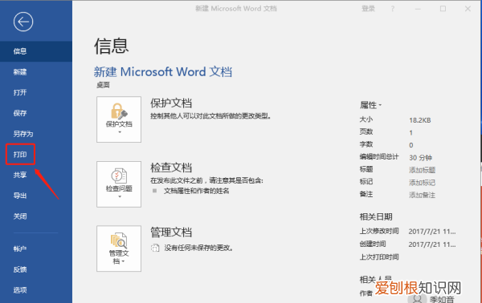Close the Word window
The width and height of the screenshot is (482, 303).
pos(468,9)
